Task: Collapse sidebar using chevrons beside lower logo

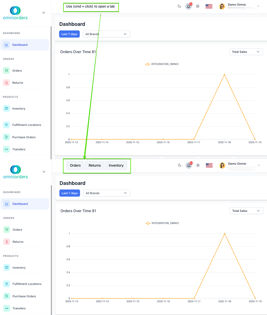Action: [x=44, y=172]
